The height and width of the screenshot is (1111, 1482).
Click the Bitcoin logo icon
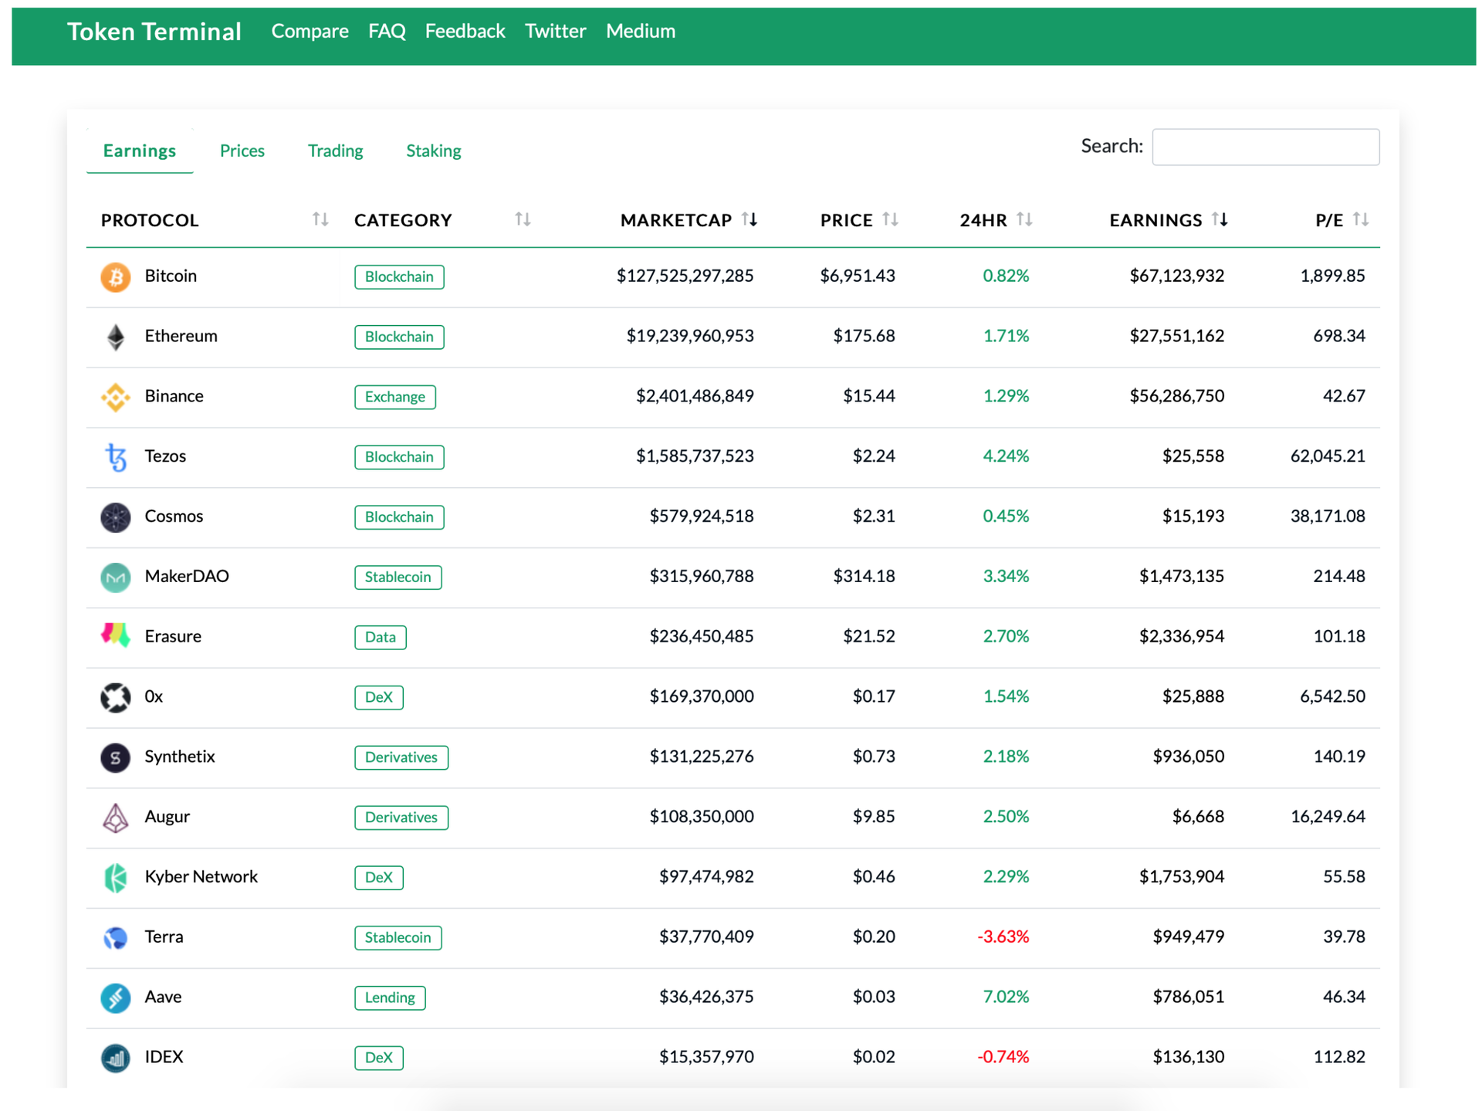[x=115, y=276]
